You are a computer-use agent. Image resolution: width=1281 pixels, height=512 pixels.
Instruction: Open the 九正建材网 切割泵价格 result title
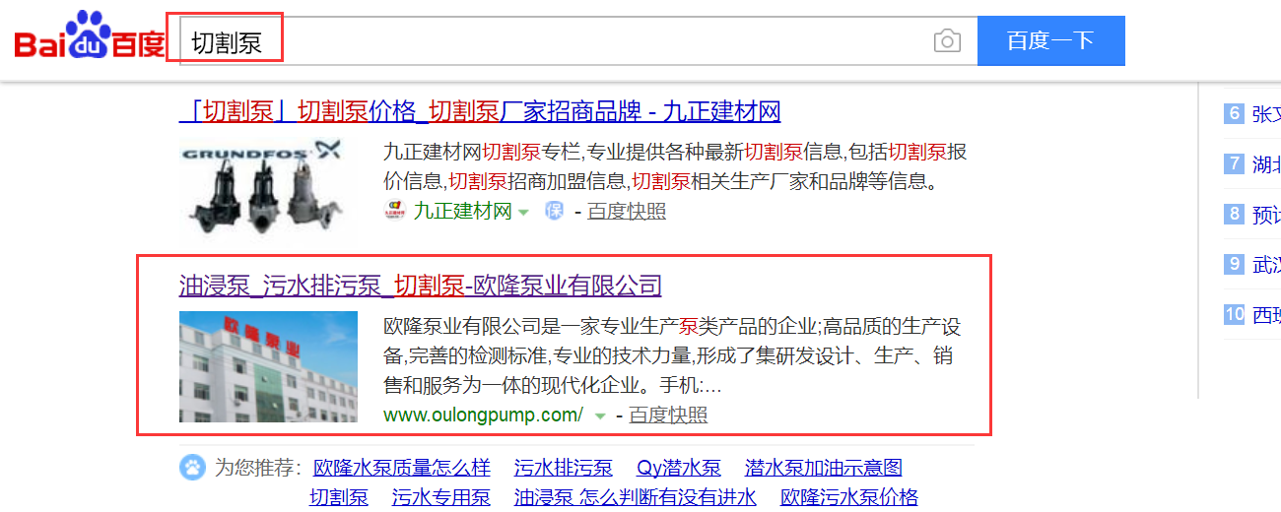[x=480, y=111]
